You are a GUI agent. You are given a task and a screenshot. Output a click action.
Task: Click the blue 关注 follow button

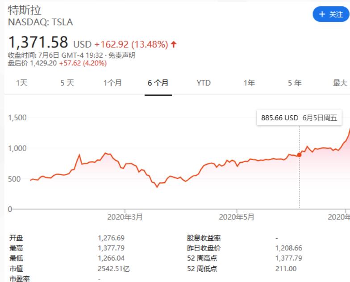pos(331,14)
